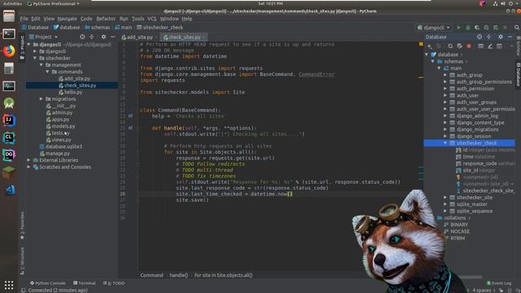The width and height of the screenshot is (521, 293).
Task: Open the VCS menu
Action: [152, 19]
